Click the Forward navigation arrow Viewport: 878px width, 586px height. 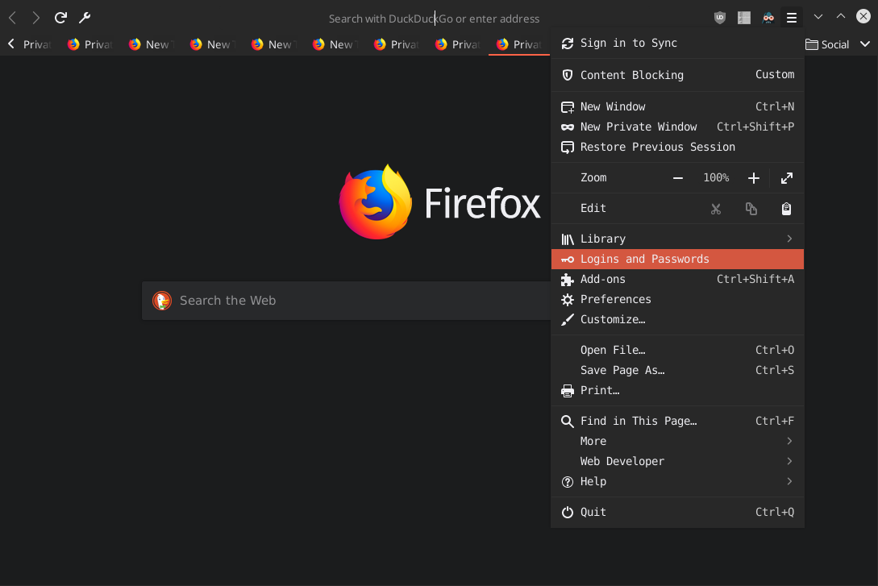(35, 18)
